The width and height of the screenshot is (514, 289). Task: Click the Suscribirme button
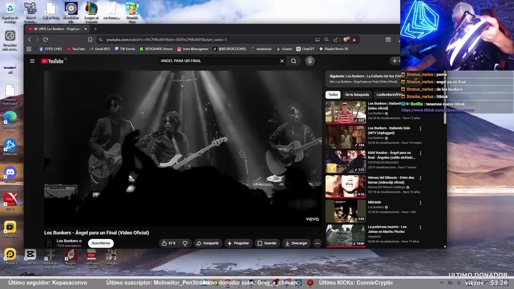(101, 243)
